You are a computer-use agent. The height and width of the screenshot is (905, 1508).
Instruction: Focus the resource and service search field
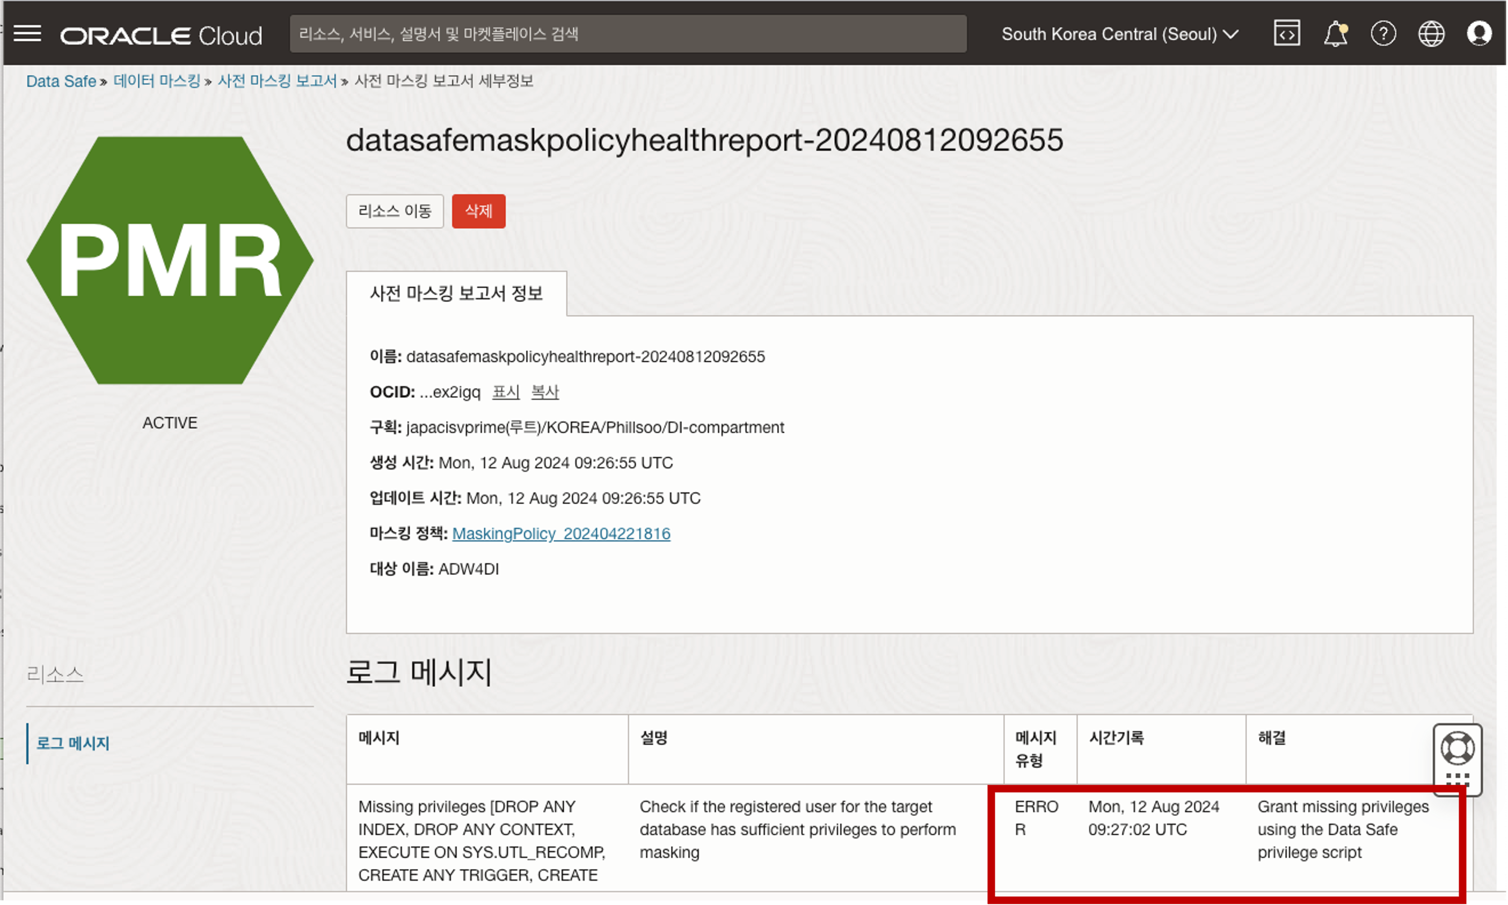pos(628,33)
